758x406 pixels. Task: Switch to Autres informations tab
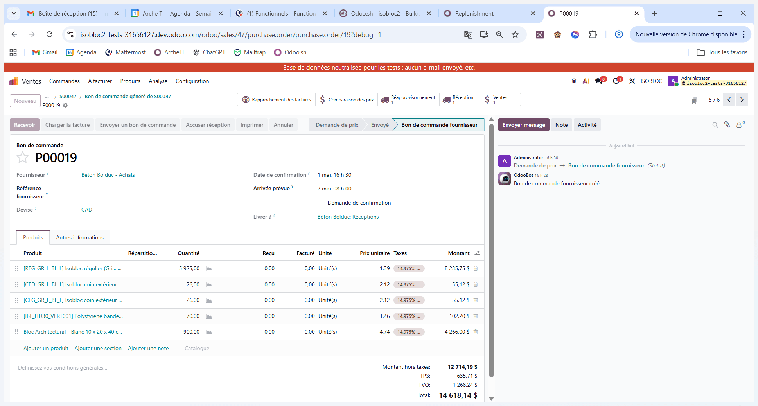coord(80,237)
